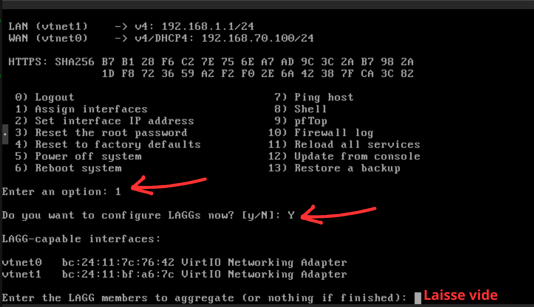Click the Reload all services option

[x=344, y=144]
